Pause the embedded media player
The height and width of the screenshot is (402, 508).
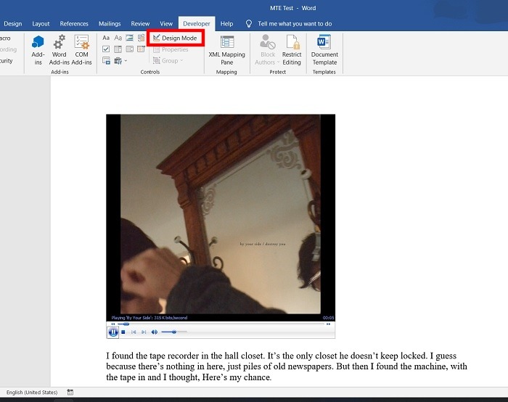(113, 332)
